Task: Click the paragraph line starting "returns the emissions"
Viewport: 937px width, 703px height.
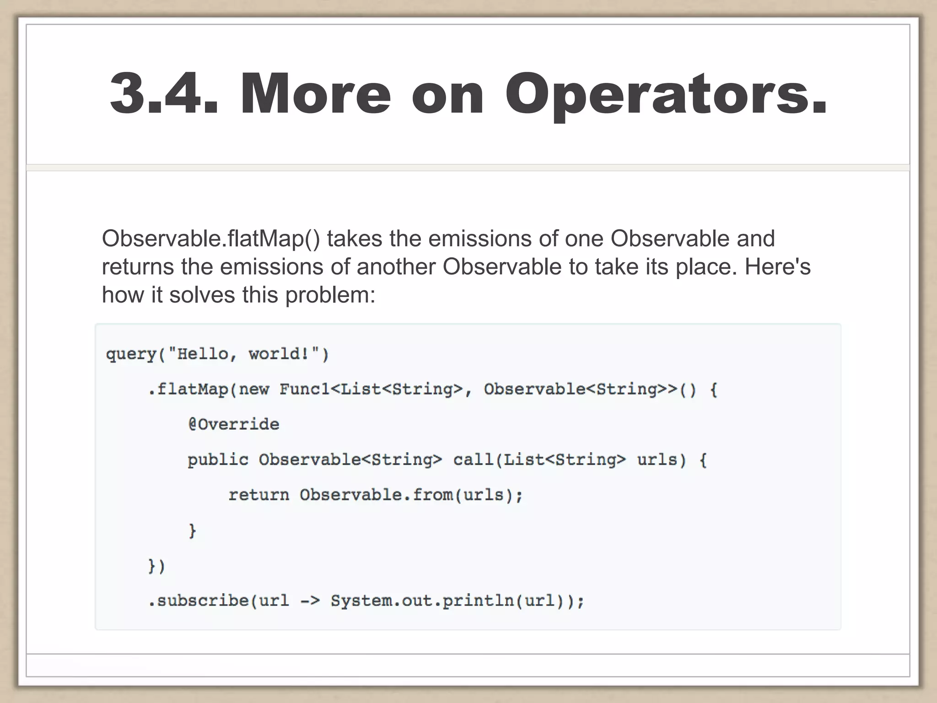Action: 456,267
